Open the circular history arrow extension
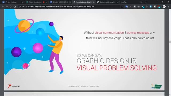171x96 pixels. 147,6
